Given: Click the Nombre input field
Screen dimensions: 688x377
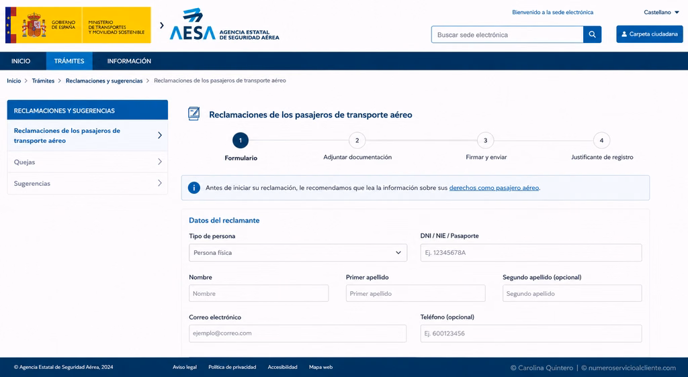Looking at the screenshot, I should 259,293.
